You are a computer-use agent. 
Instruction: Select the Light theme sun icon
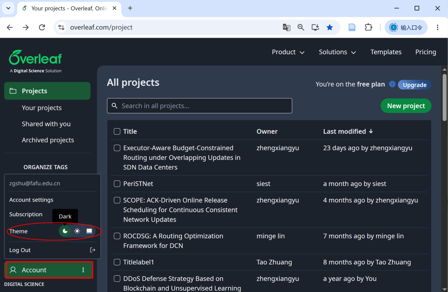77,231
